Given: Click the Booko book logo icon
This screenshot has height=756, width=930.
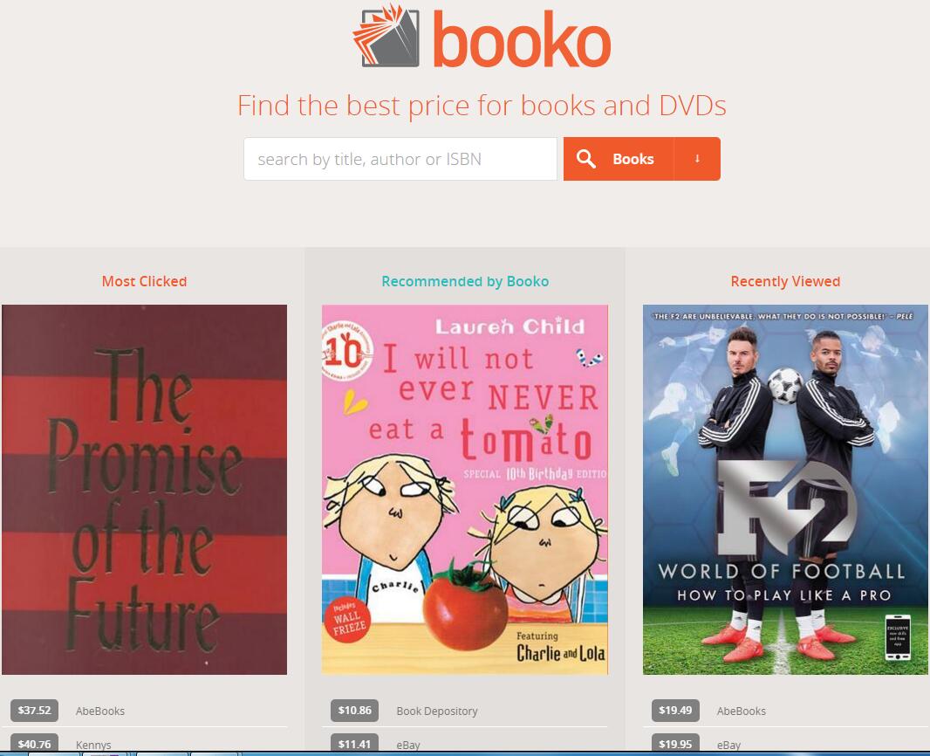Looking at the screenshot, I should tap(386, 36).
